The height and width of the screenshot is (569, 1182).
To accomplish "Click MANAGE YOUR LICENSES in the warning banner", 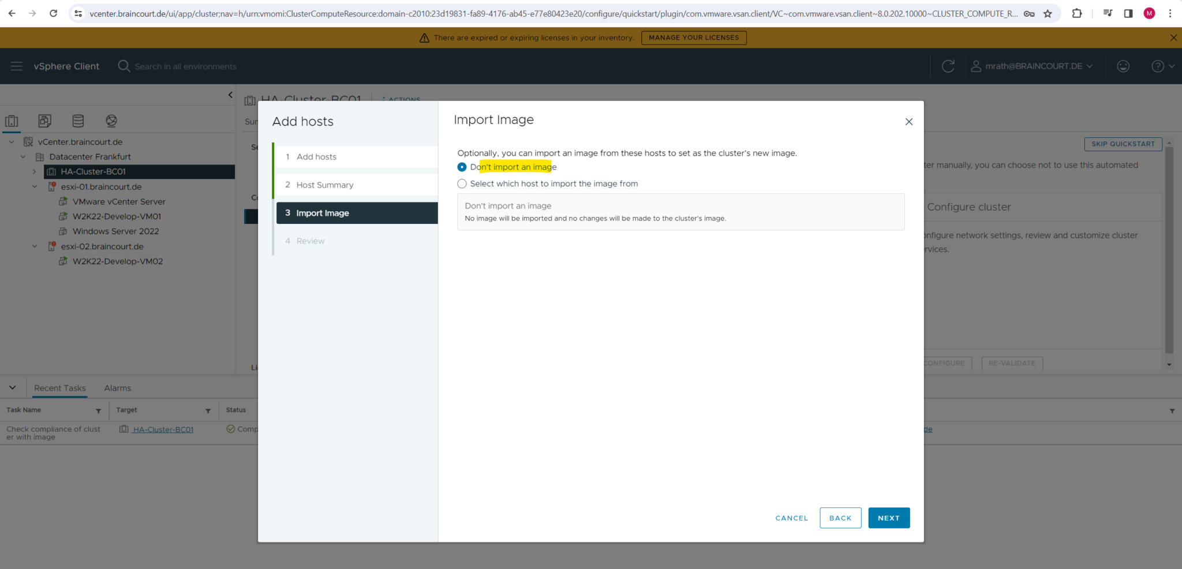I will pyautogui.click(x=694, y=37).
